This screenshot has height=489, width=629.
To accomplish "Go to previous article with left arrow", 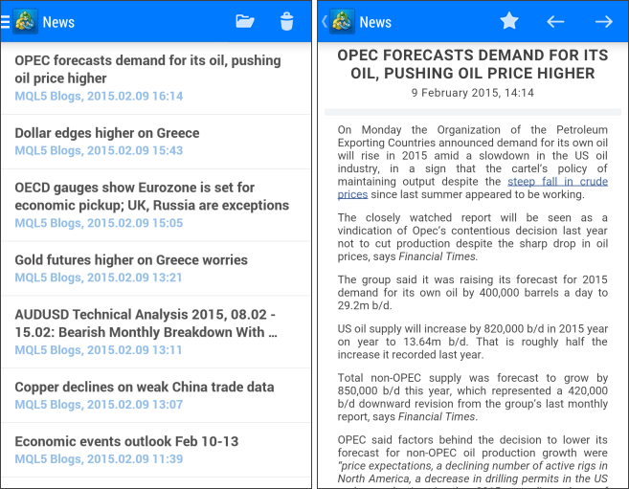I will point(555,21).
